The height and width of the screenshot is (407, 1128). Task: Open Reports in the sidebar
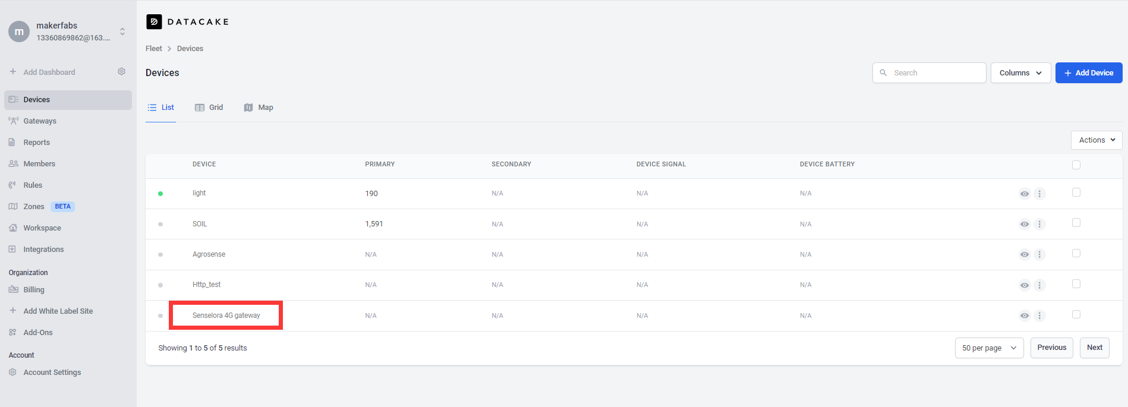[x=68, y=143]
